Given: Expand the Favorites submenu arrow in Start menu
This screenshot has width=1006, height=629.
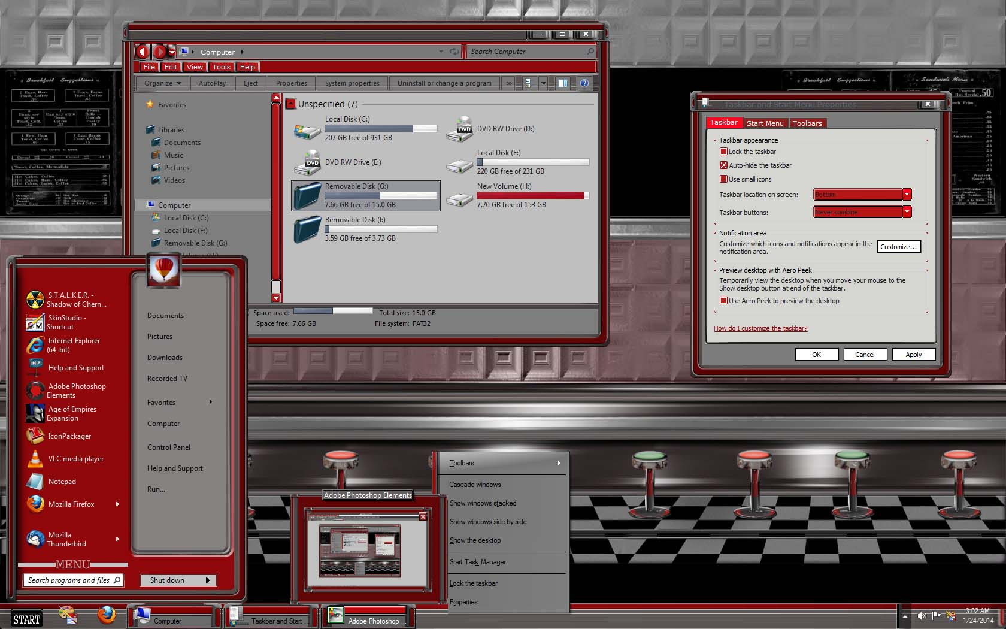Looking at the screenshot, I should (211, 402).
